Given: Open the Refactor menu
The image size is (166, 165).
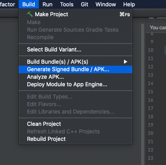Looking at the screenshot, I should pyautogui.click(x=8, y=4).
